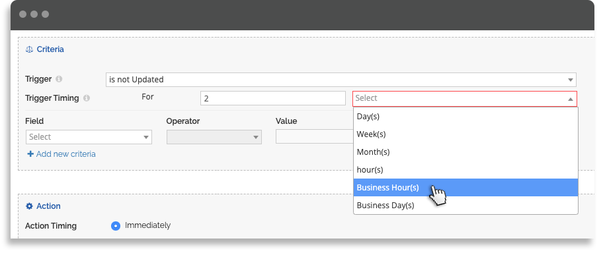Click the For label in Trigger Timing
This screenshot has width=605, height=253.
click(x=147, y=97)
